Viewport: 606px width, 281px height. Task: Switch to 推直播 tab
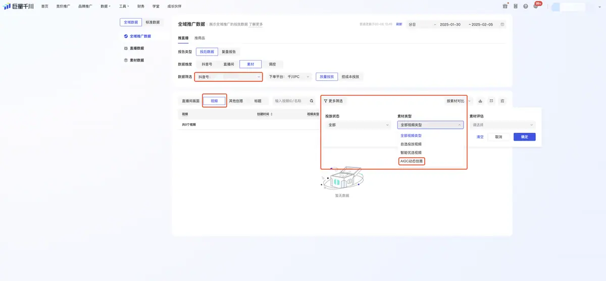(x=182, y=38)
